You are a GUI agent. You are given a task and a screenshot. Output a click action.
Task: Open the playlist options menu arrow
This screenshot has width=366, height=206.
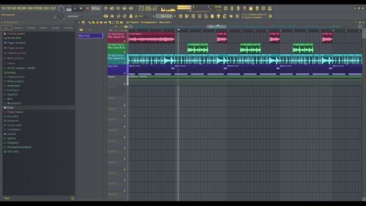[x=79, y=22]
